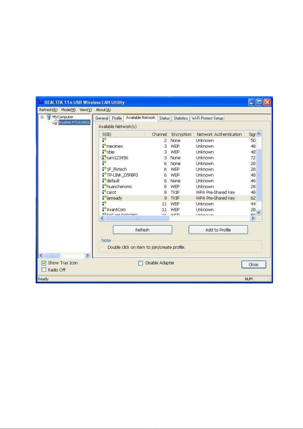The width and height of the screenshot is (303, 429).
Task: Select the 1F_Flytech network name
Action: click(x=117, y=169)
